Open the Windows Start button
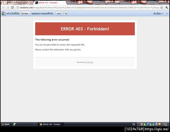The image size is (170, 132). (x=5, y=124)
